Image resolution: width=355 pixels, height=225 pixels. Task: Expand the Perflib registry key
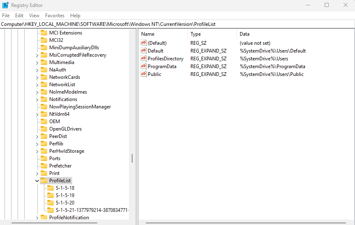click(x=37, y=144)
